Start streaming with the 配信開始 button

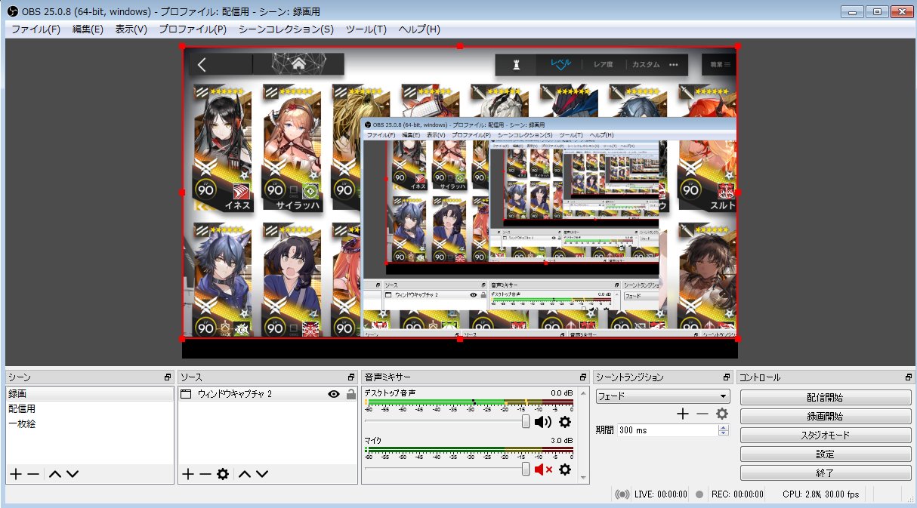[826, 398]
